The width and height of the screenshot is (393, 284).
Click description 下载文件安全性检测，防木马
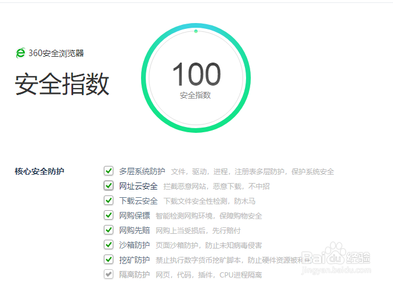coord(209,201)
